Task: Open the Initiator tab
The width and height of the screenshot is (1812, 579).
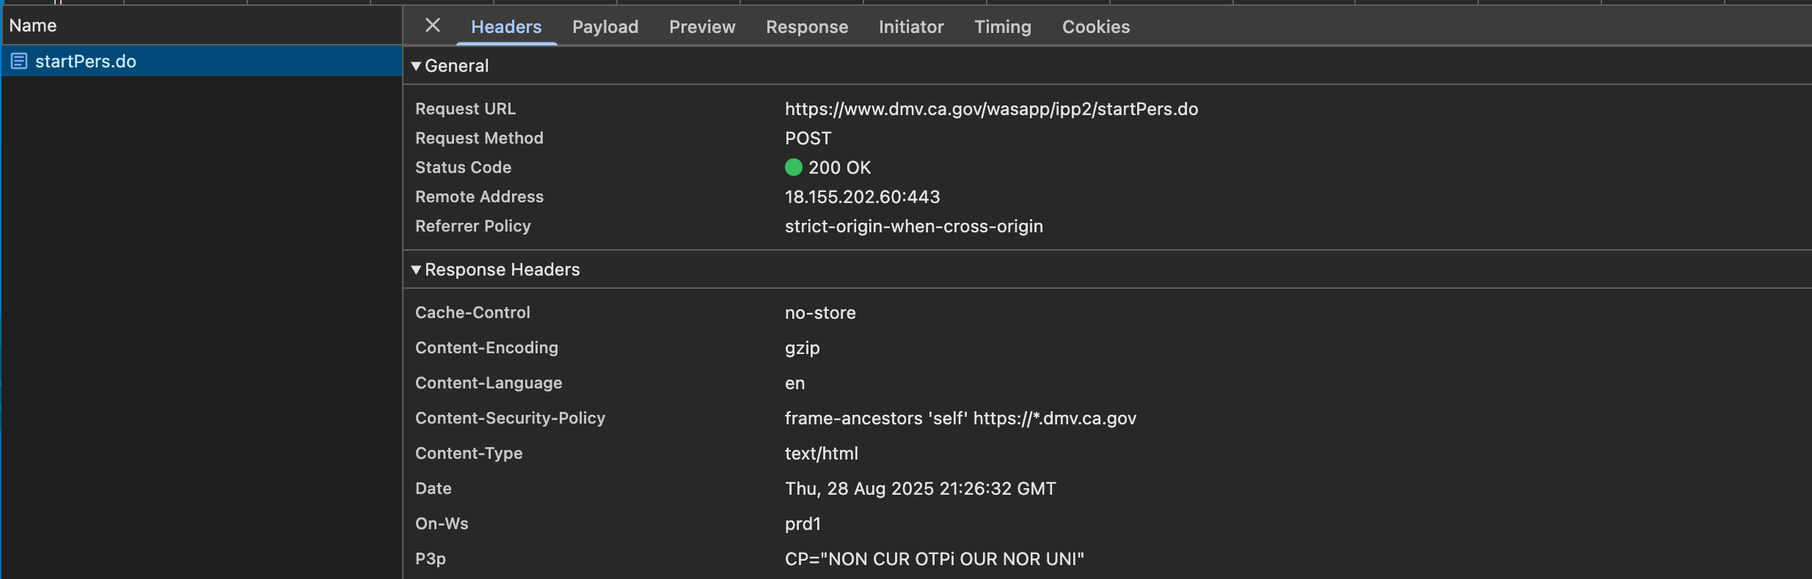Action: coord(911,27)
